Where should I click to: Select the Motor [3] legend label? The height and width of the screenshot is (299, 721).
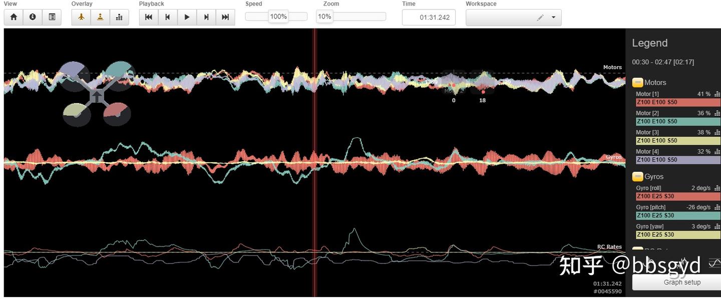point(647,133)
